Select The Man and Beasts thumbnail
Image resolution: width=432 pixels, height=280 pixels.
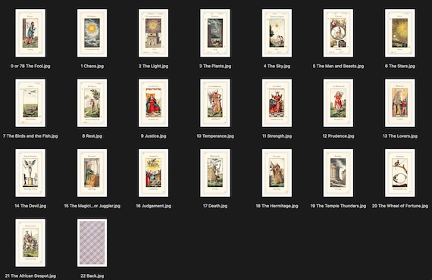[x=338, y=33]
